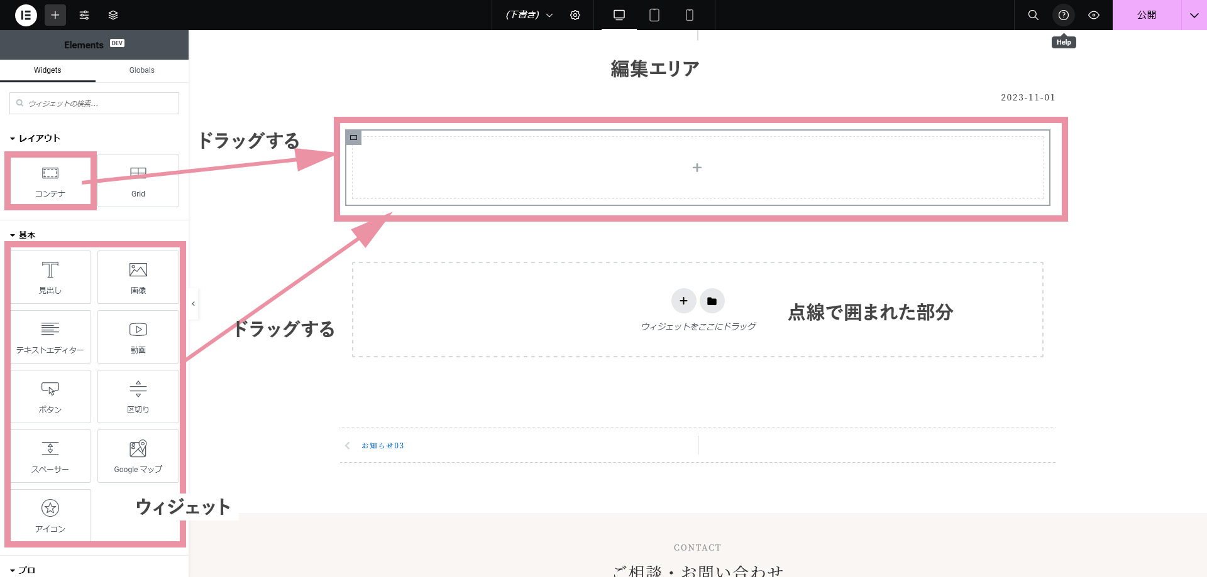Click the add new container plus button

coord(683,301)
